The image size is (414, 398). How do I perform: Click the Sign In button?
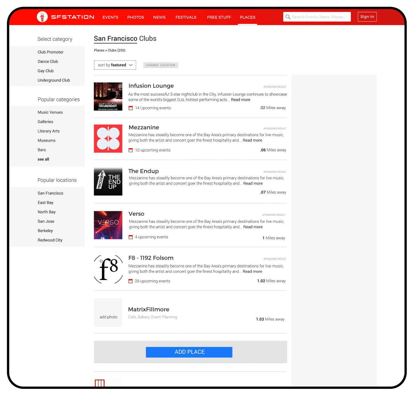point(367,17)
